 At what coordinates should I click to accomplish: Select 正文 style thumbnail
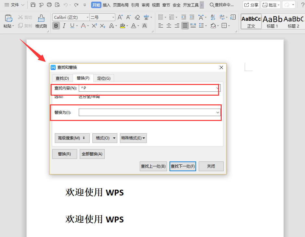click(251, 21)
